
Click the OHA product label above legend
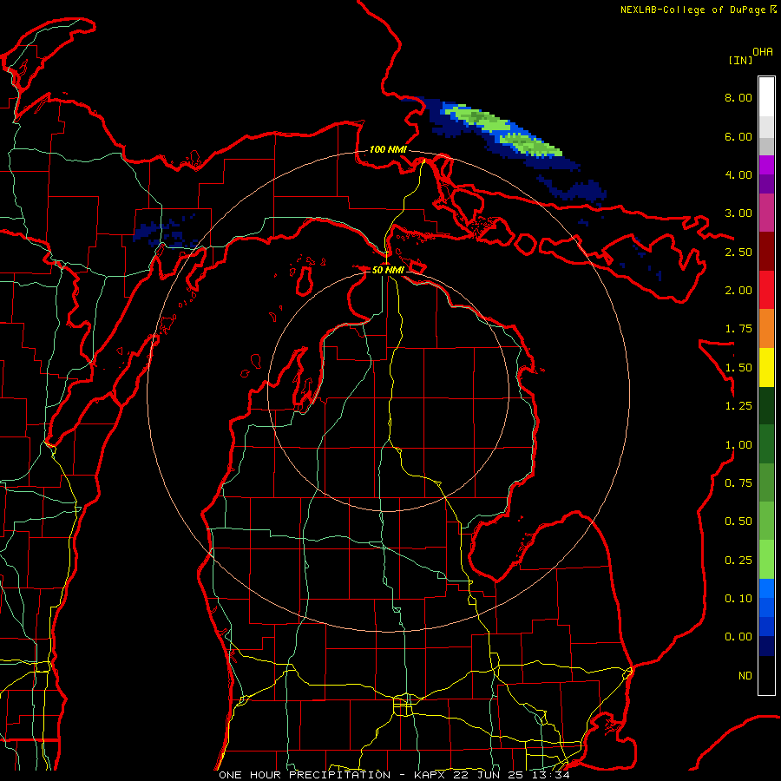tap(763, 52)
